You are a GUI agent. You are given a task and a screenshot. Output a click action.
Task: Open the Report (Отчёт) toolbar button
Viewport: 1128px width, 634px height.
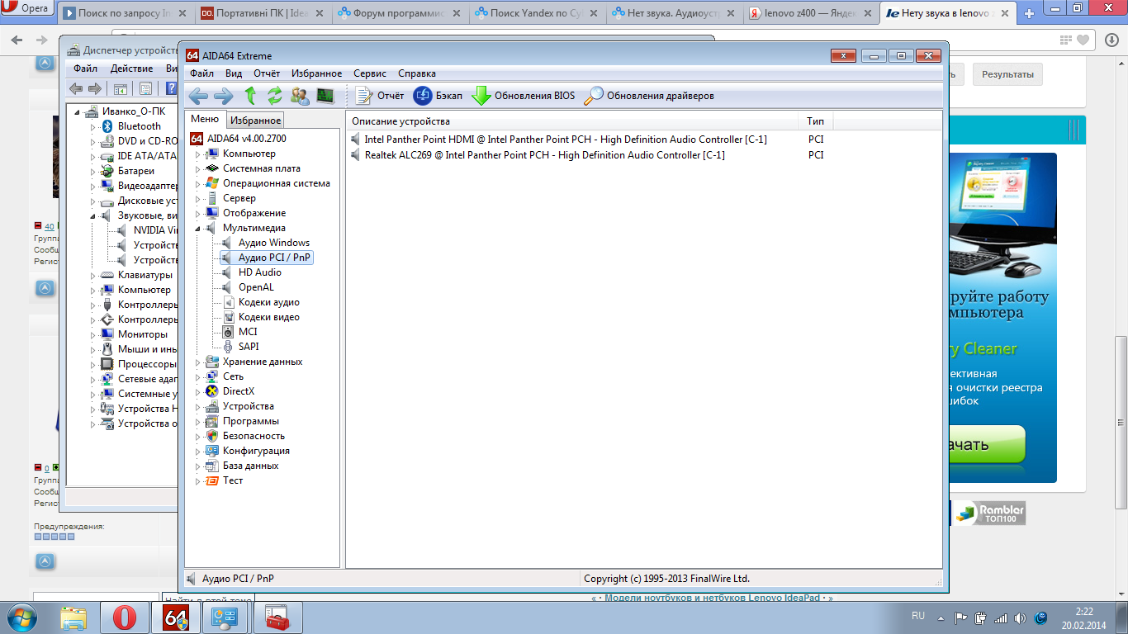pos(380,96)
